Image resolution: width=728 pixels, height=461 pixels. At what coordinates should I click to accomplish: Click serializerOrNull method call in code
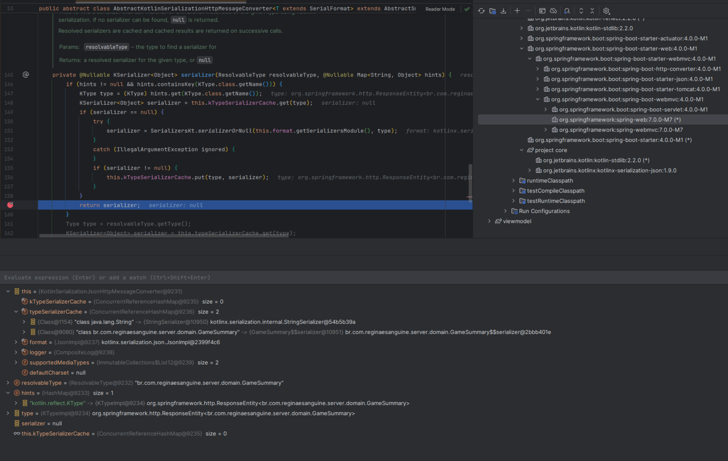(225, 131)
